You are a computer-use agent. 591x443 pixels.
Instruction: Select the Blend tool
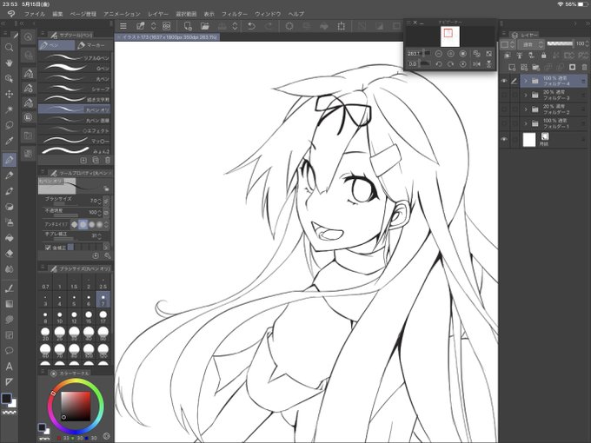coord(9,269)
